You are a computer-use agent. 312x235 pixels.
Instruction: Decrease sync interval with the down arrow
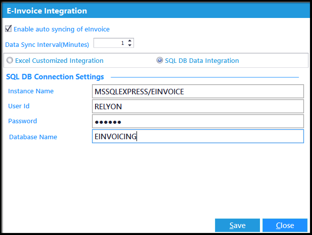coord(129,45)
